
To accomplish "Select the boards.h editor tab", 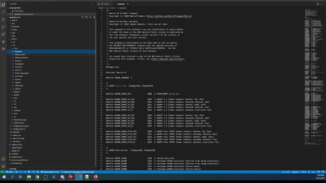I will click(122, 4).
